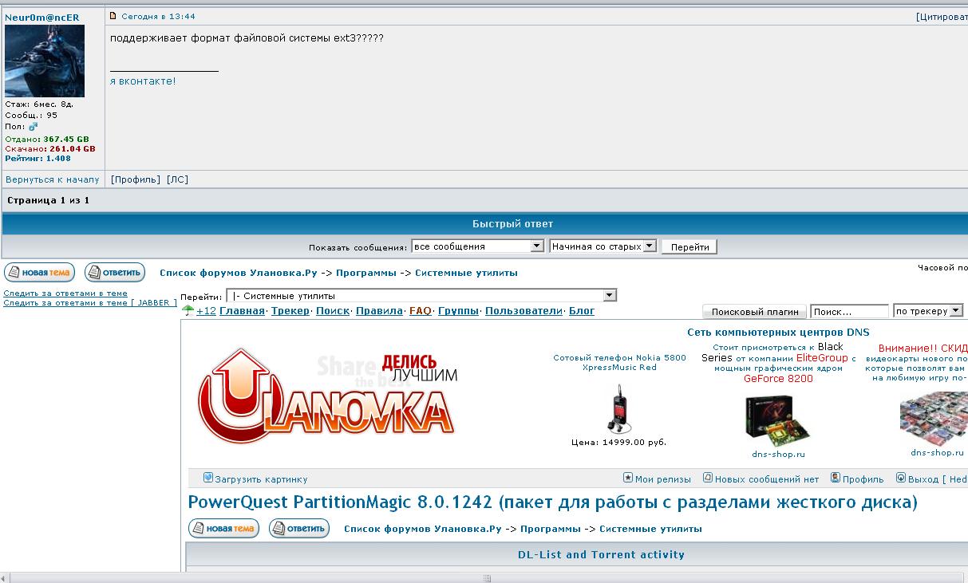Click the 'Вернуться к началу' link
968x583 pixels.
pyautogui.click(x=53, y=179)
